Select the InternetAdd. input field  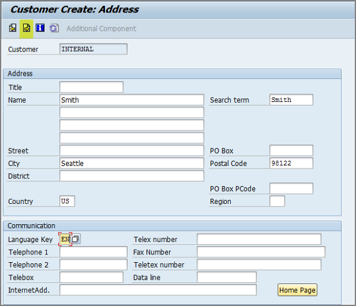[x=158, y=290]
